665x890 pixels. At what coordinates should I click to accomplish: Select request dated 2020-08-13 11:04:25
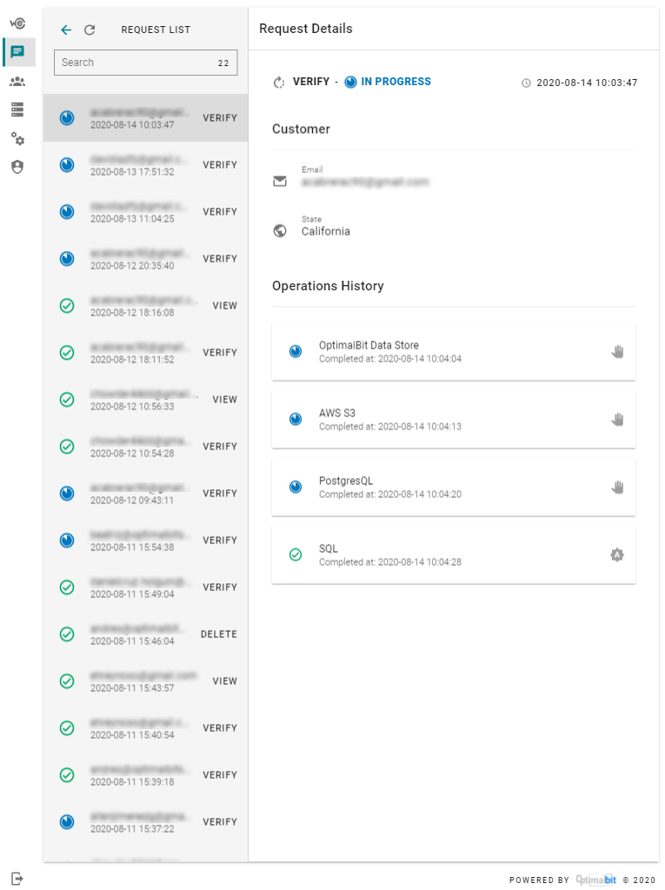pyautogui.click(x=145, y=212)
